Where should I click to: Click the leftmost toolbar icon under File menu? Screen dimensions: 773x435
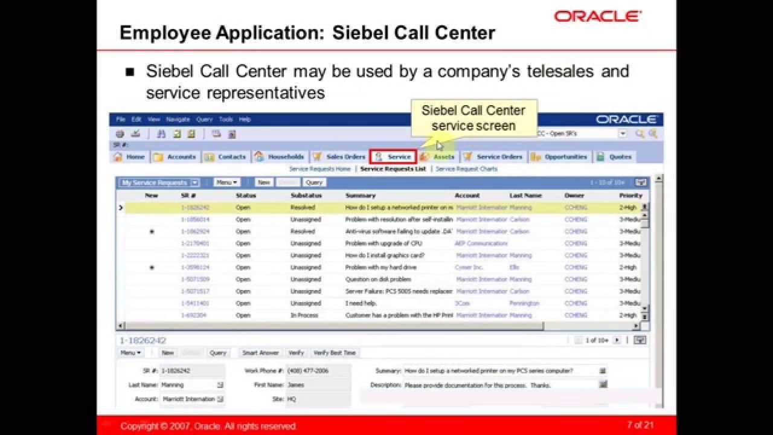pyautogui.click(x=120, y=134)
